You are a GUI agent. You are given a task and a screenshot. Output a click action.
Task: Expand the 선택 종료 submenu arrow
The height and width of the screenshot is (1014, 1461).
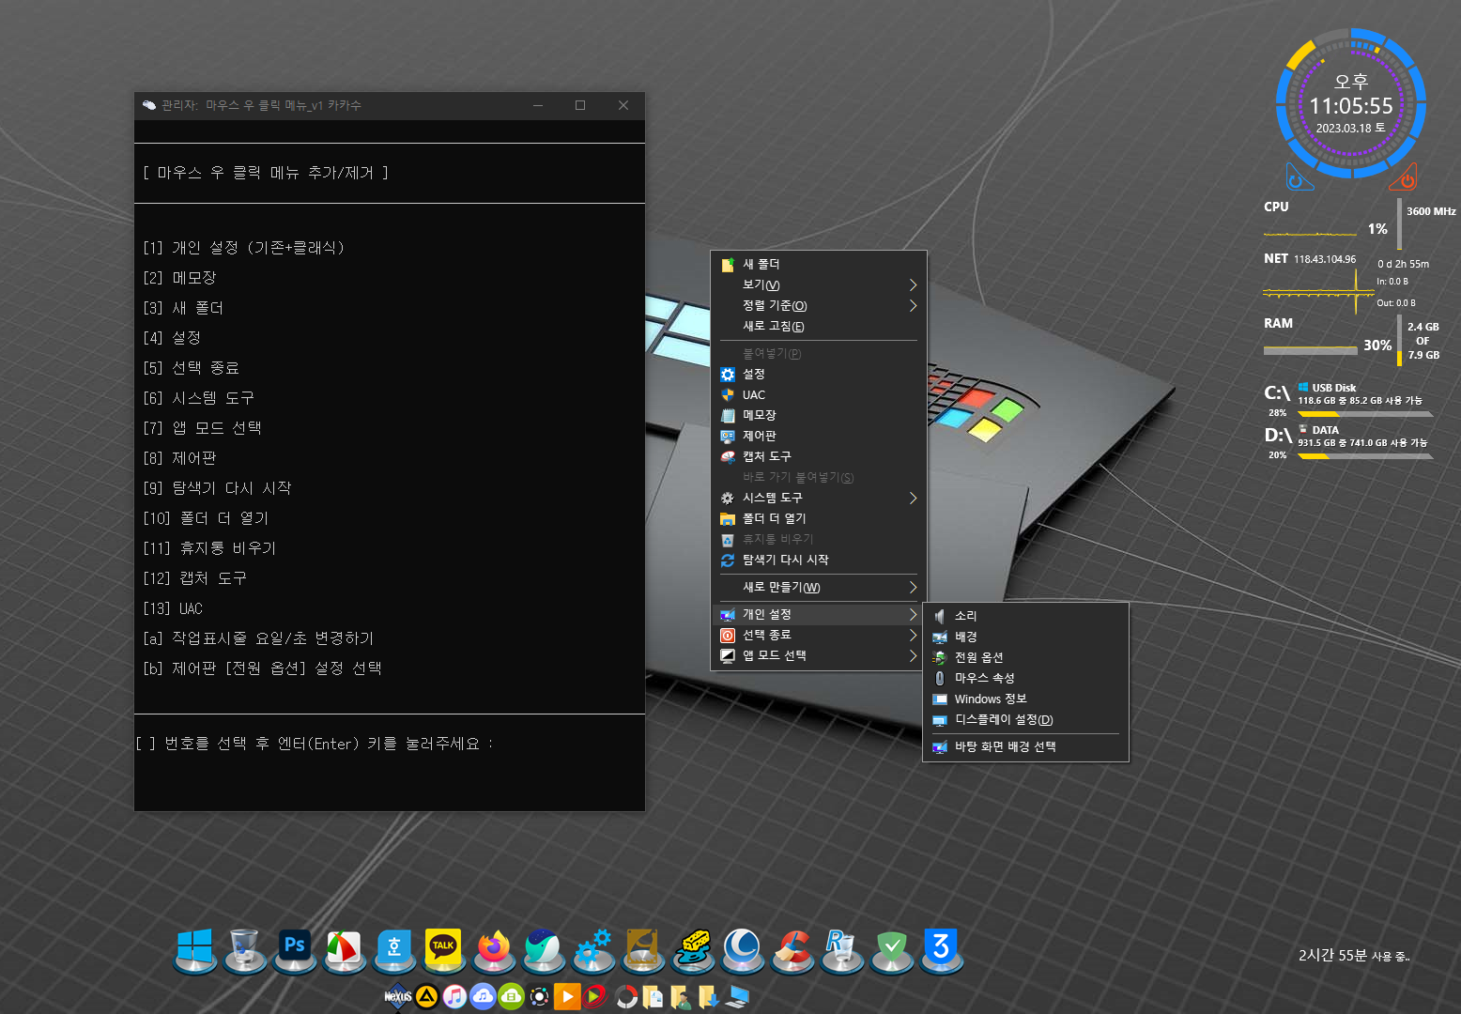point(913,635)
